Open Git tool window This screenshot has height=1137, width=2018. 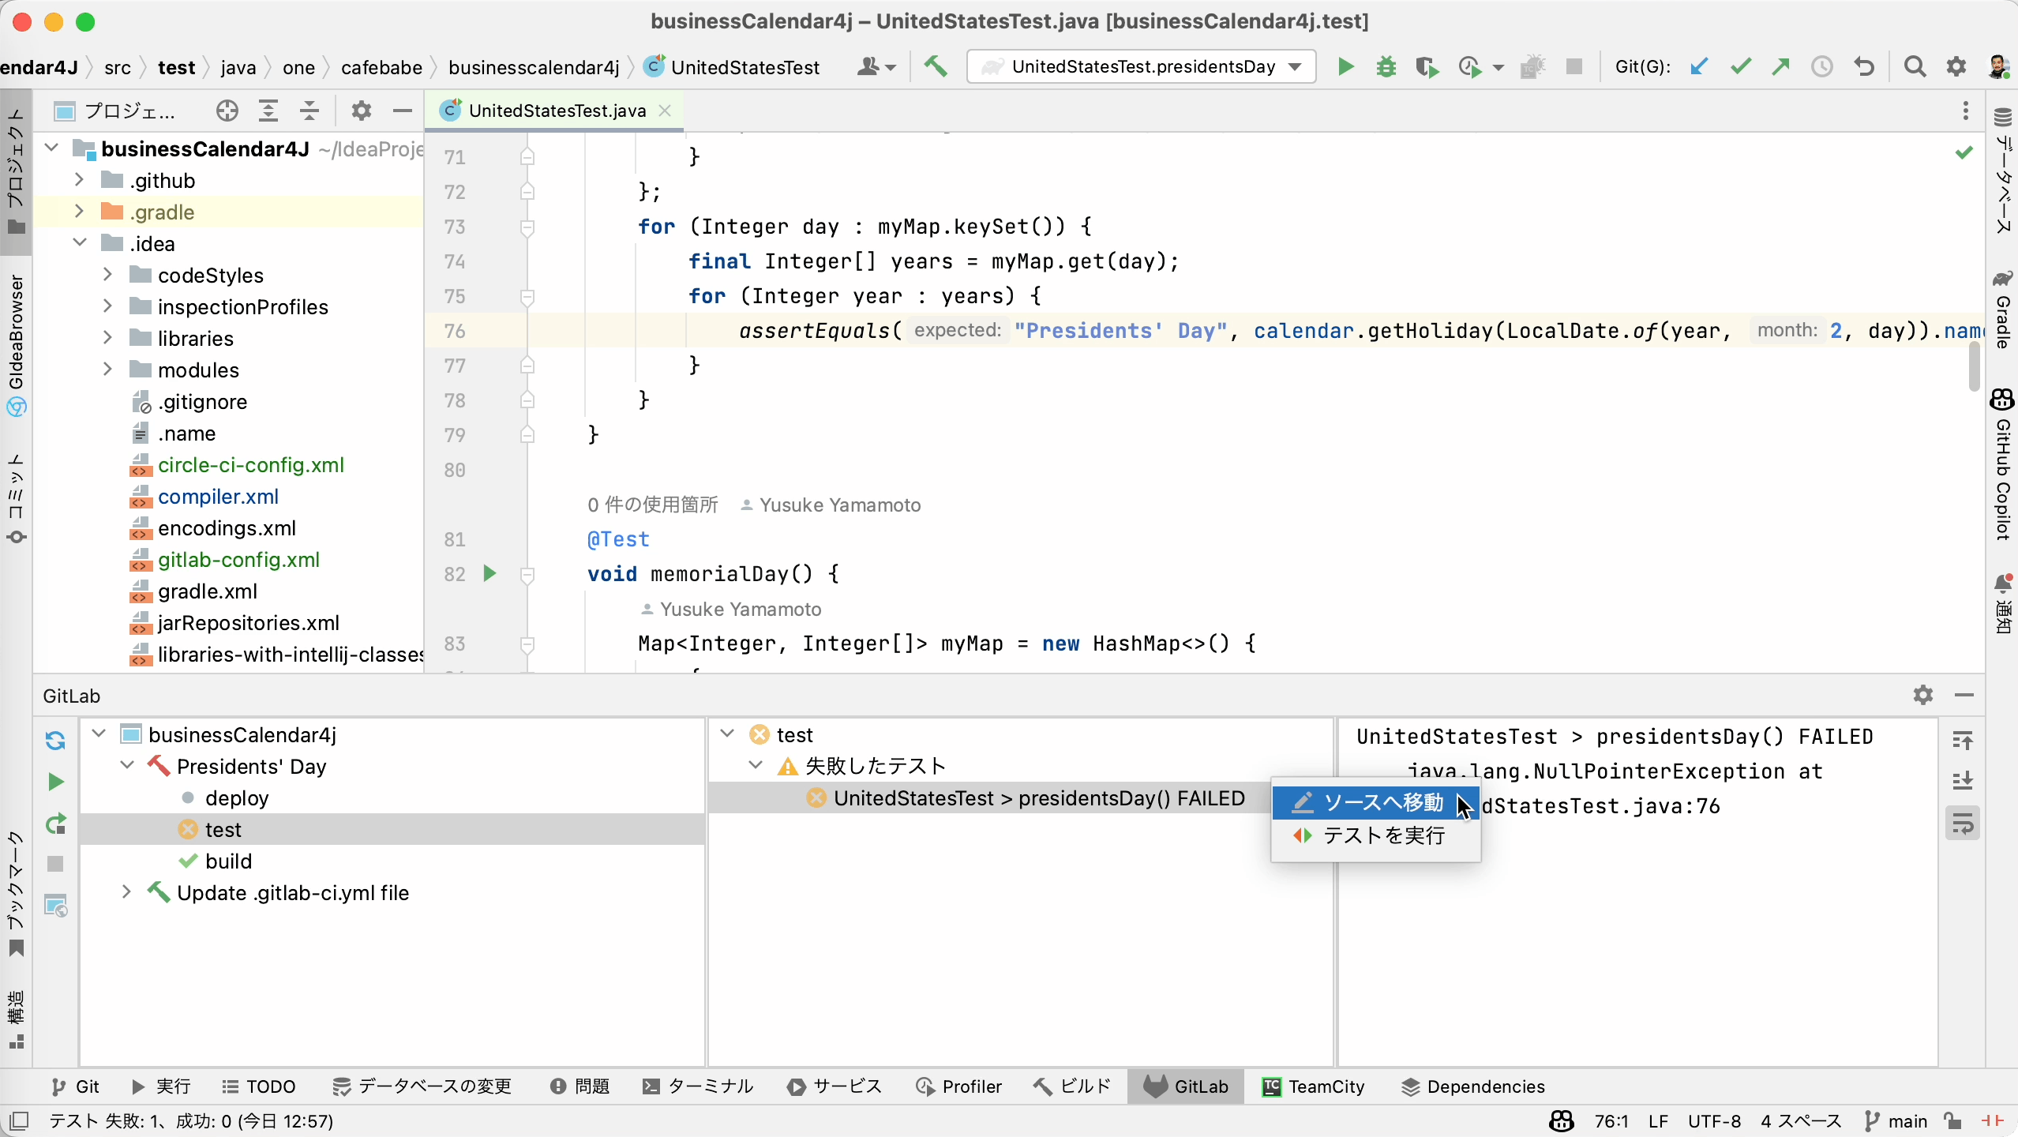[x=75, y=1086]
